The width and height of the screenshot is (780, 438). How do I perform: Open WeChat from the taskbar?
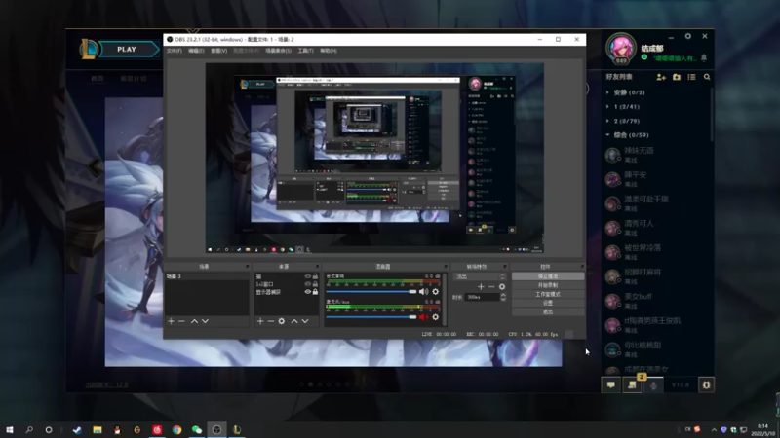(x=197, y=430)
